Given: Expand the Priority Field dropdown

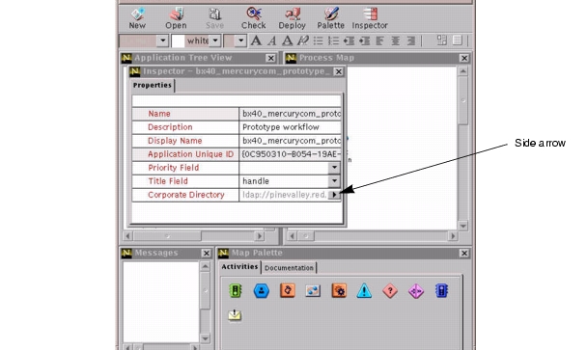Looking at the screenshot, I should click(334, 168).
